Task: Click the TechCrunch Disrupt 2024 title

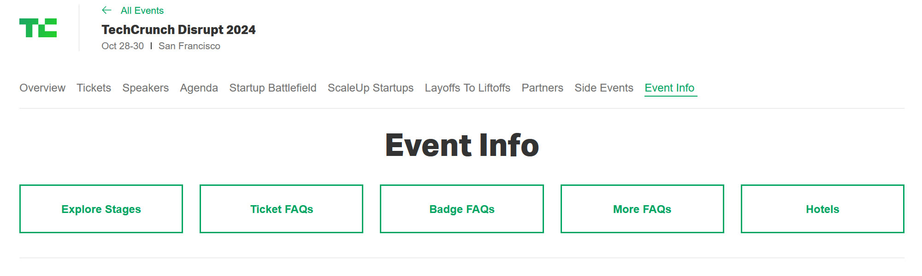Action: [179, 29]
